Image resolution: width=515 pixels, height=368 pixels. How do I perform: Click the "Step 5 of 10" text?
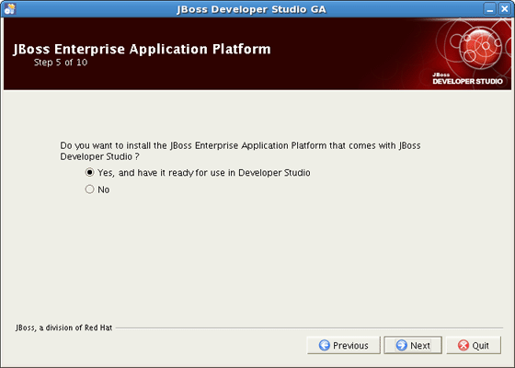coord(61,63)
